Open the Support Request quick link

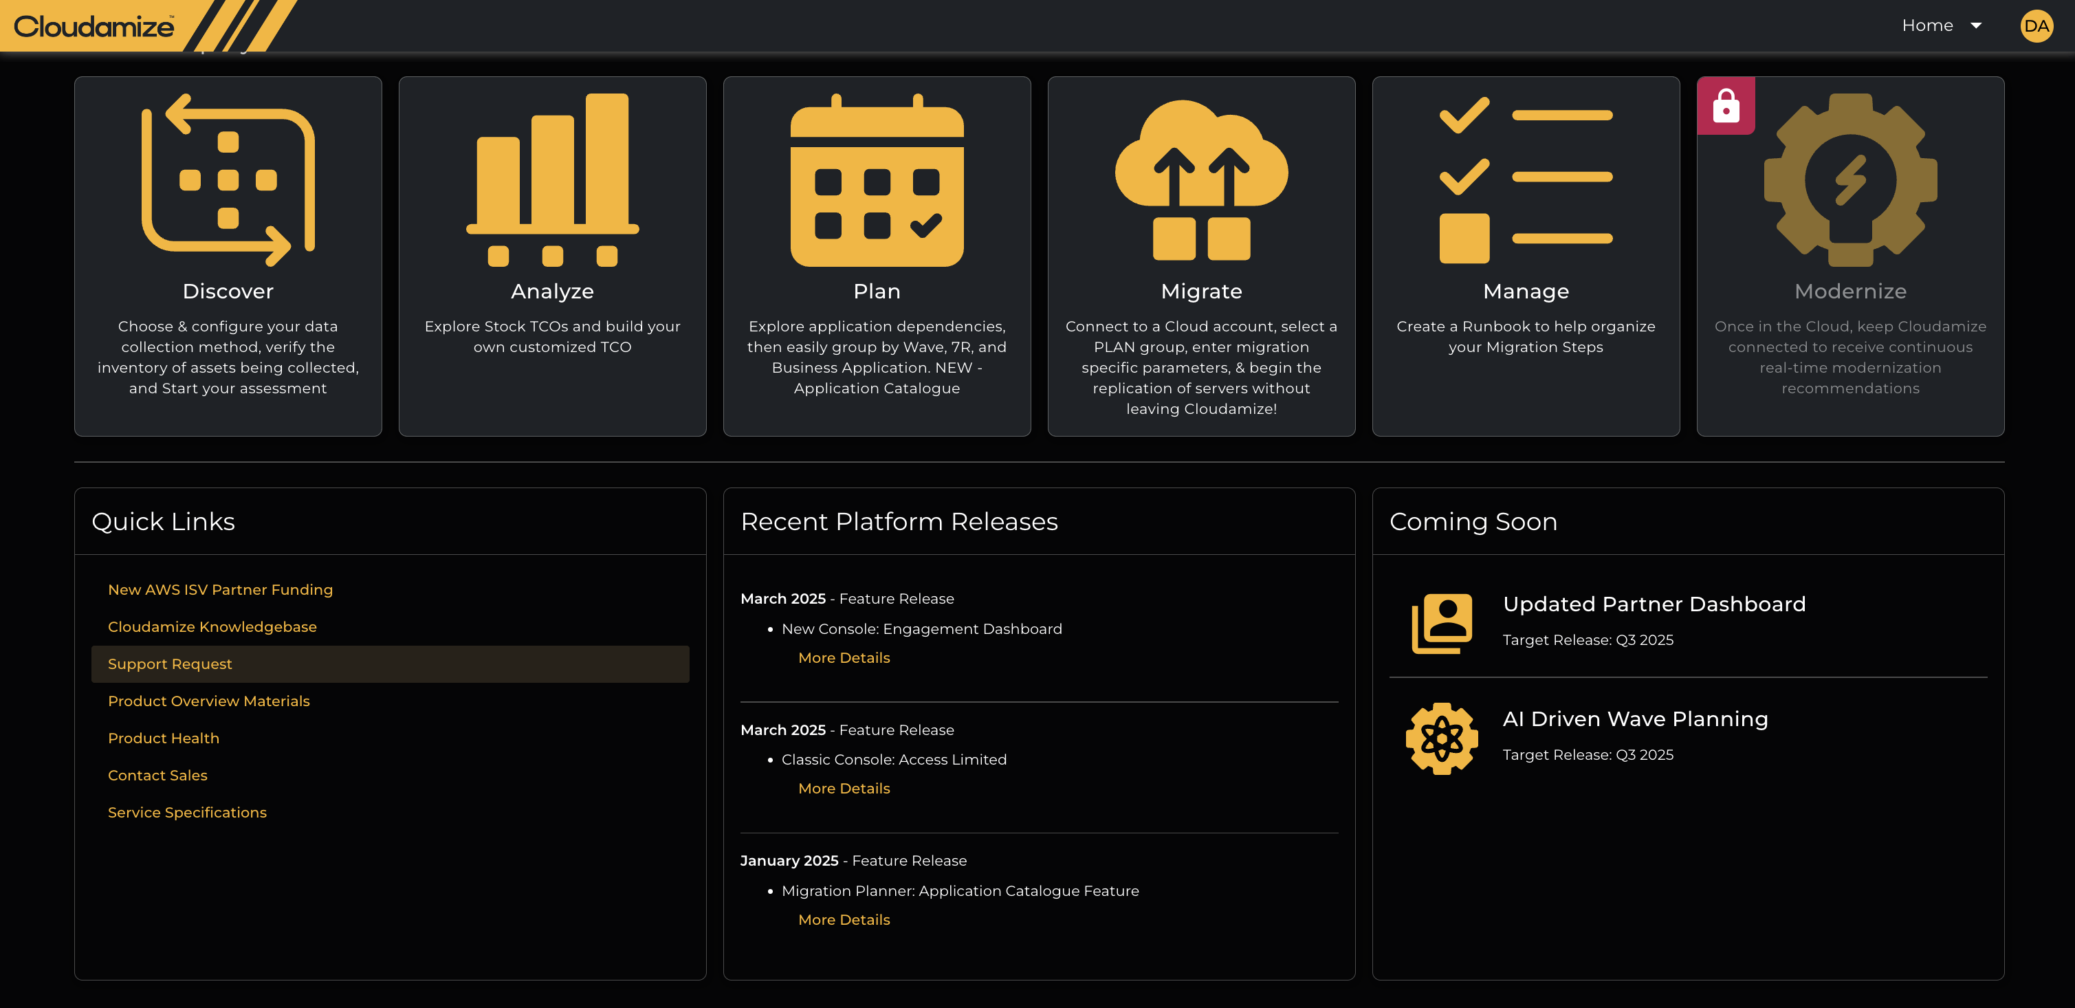(170, 664)
